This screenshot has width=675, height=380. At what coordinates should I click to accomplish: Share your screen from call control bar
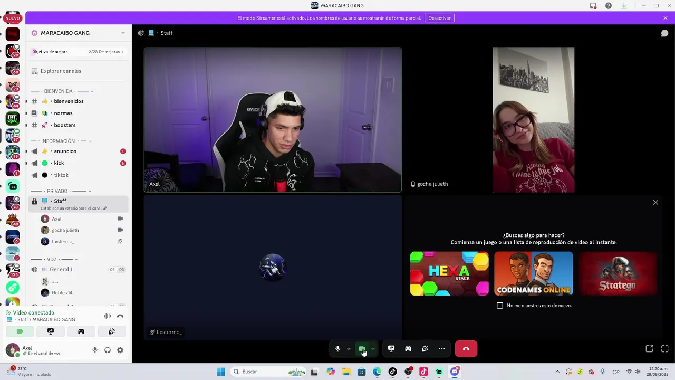[391, 349]
